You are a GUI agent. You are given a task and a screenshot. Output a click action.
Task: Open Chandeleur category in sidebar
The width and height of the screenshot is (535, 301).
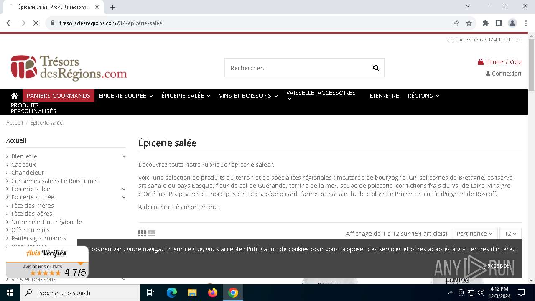[28, 173]
